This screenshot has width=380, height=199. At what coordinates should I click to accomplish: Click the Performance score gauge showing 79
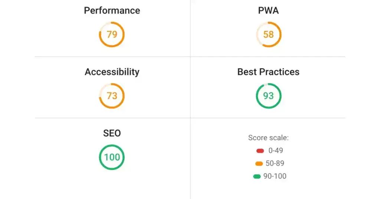tap(112, 35)
